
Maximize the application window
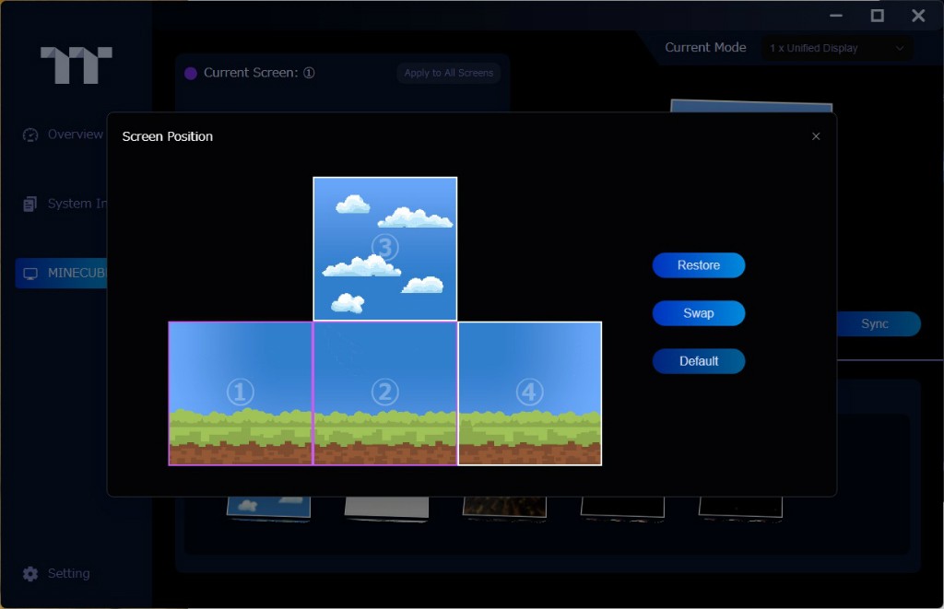[x=877, y=16]
